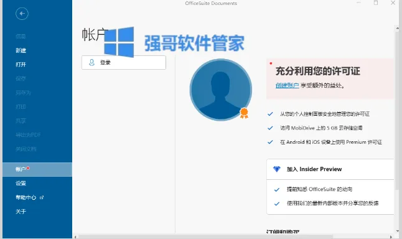The image size is (402, 239).
Task: Click the 加入 Insider Preview button
Action: coord(330,169)
